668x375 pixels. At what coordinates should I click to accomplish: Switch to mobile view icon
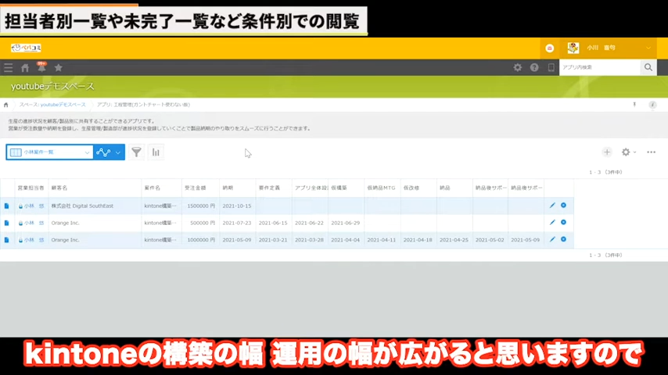point(551,67)
